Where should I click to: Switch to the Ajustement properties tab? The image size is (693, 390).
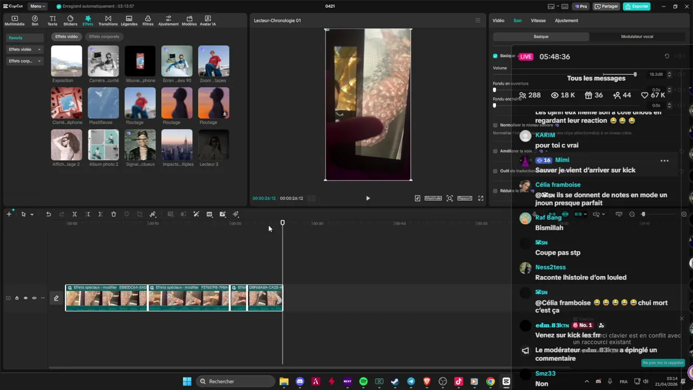coord(566,21)
